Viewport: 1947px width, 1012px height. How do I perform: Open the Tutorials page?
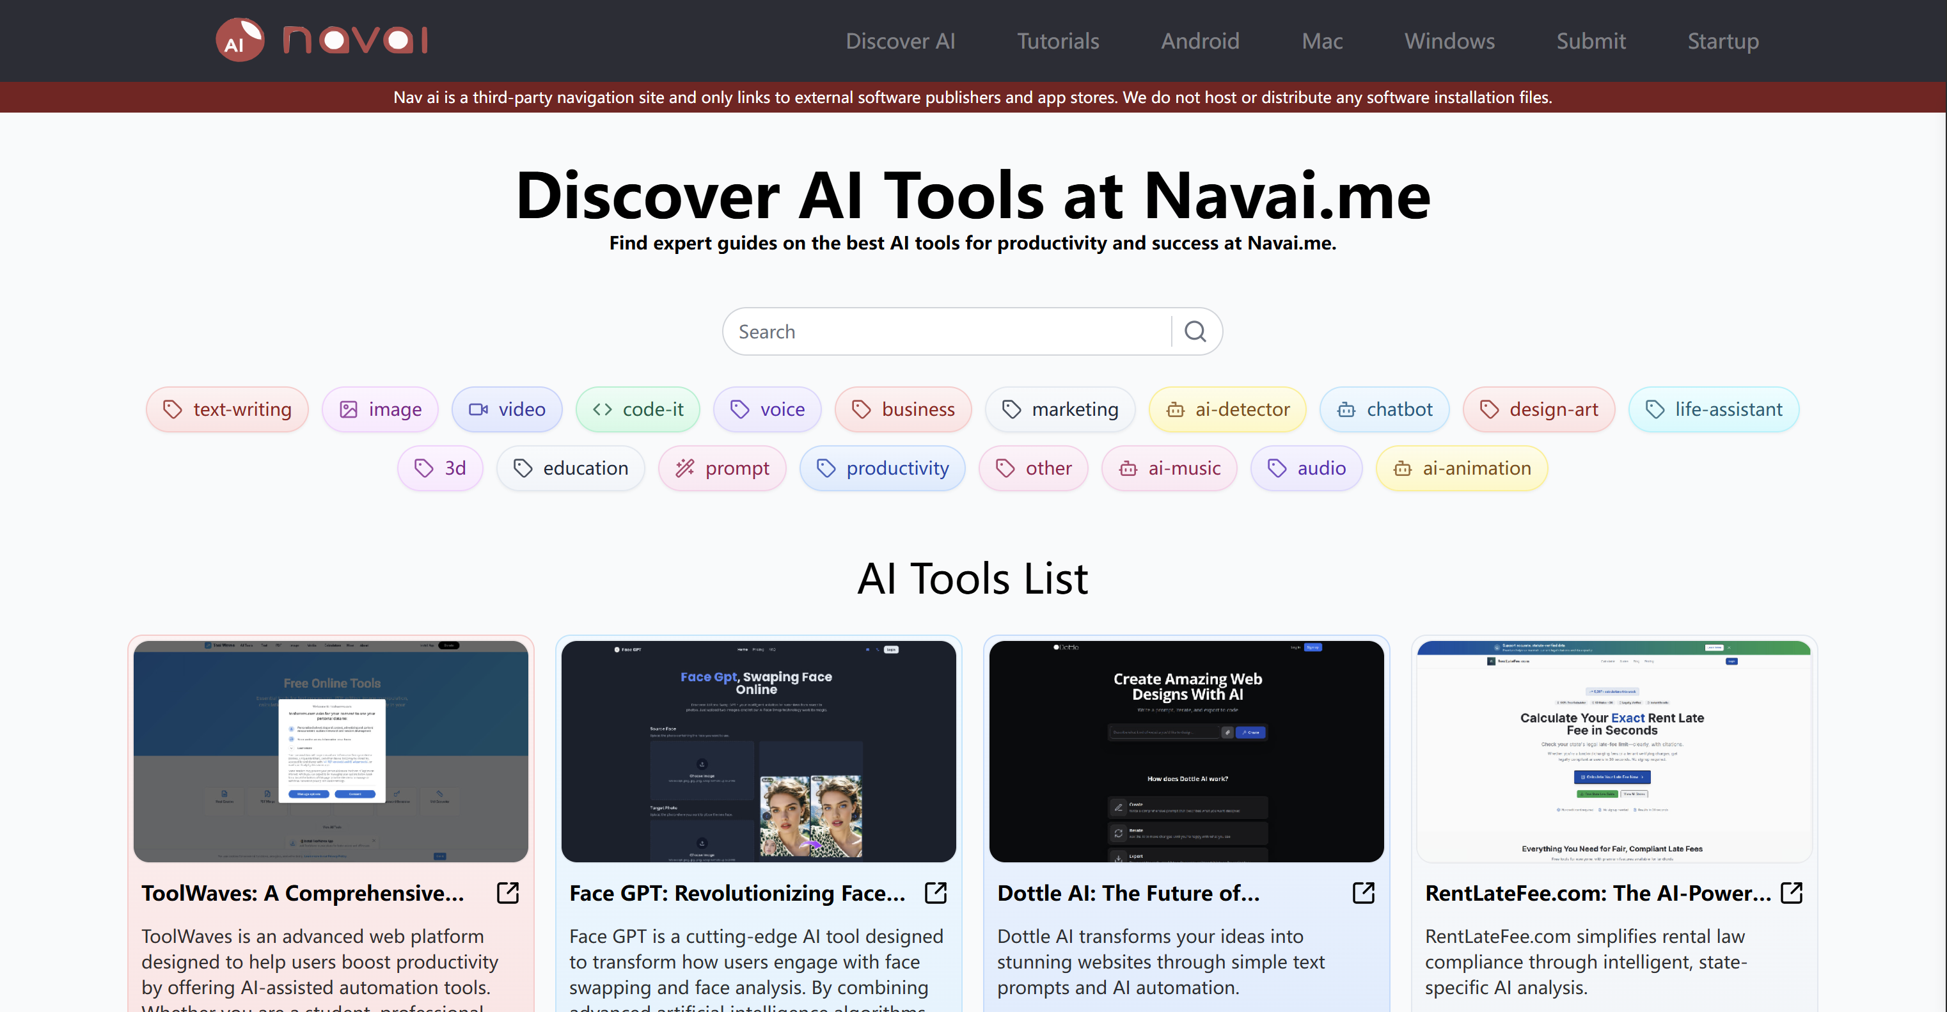[x=1057, y=40]
